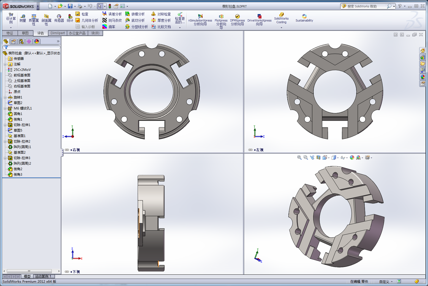Switch to the 特征 tab
Image resolution: width=428 pixels, height=286 pixels.
coord(10,33)
